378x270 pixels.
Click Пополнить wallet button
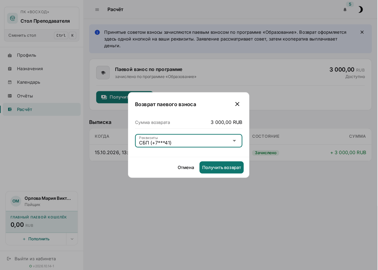(x=36, y=239)
